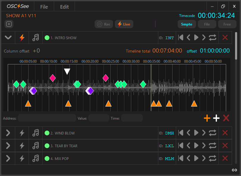Open the Edit menu
The height and width of the screenshot is (176, 241).
click(x=64, y=7)
